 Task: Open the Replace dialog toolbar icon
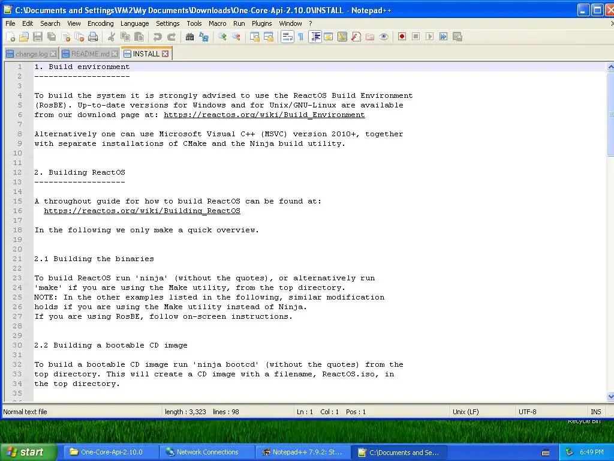204,37
